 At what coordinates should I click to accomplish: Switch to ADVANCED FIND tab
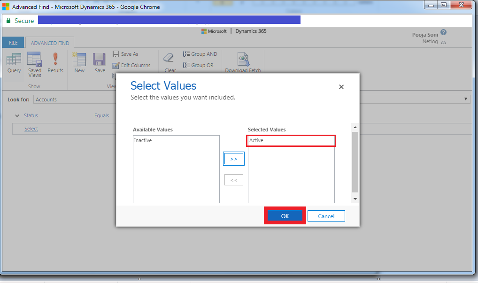(x=50, y=43)
